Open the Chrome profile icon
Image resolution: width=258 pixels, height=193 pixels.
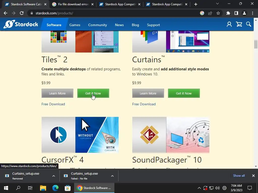[x=244, y=13]
